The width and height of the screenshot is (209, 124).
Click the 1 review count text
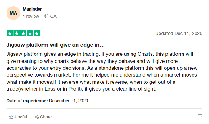point(31,16)
